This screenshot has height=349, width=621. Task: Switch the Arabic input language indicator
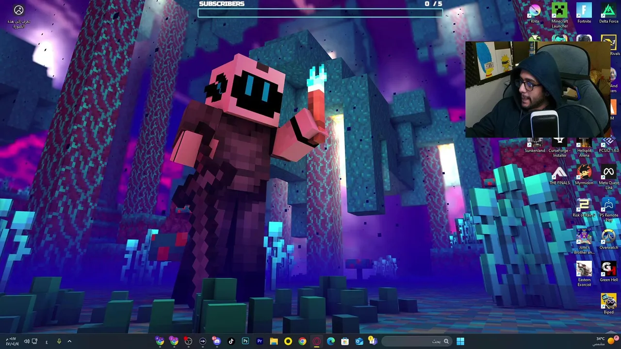(x=47, y=341)
